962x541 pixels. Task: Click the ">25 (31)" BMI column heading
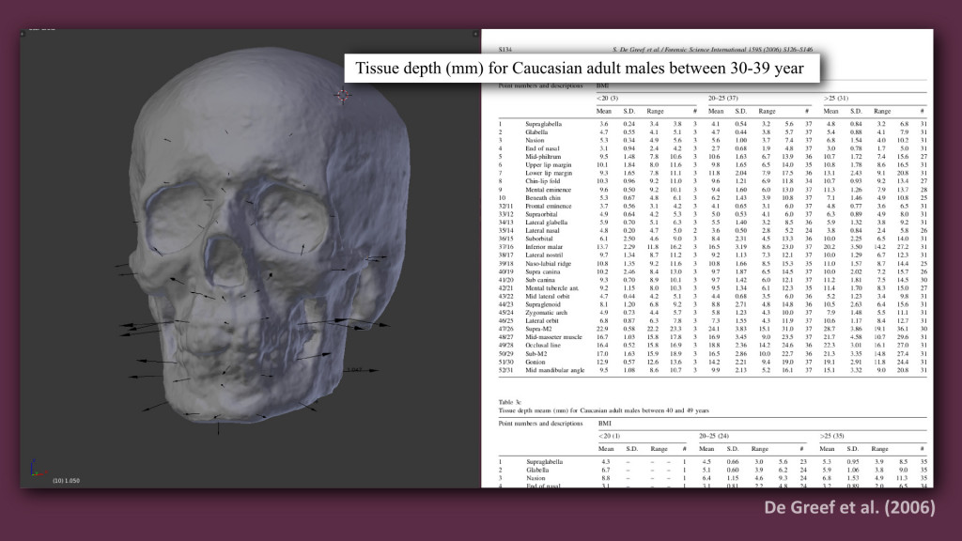(835, 98)
